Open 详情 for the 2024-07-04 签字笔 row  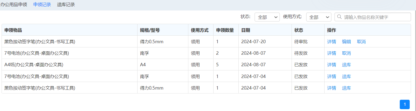coord(331,88)
